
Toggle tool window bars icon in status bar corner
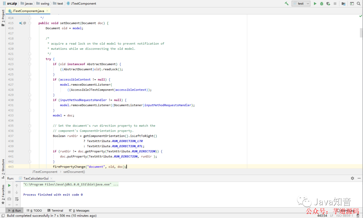click(3, 215)
